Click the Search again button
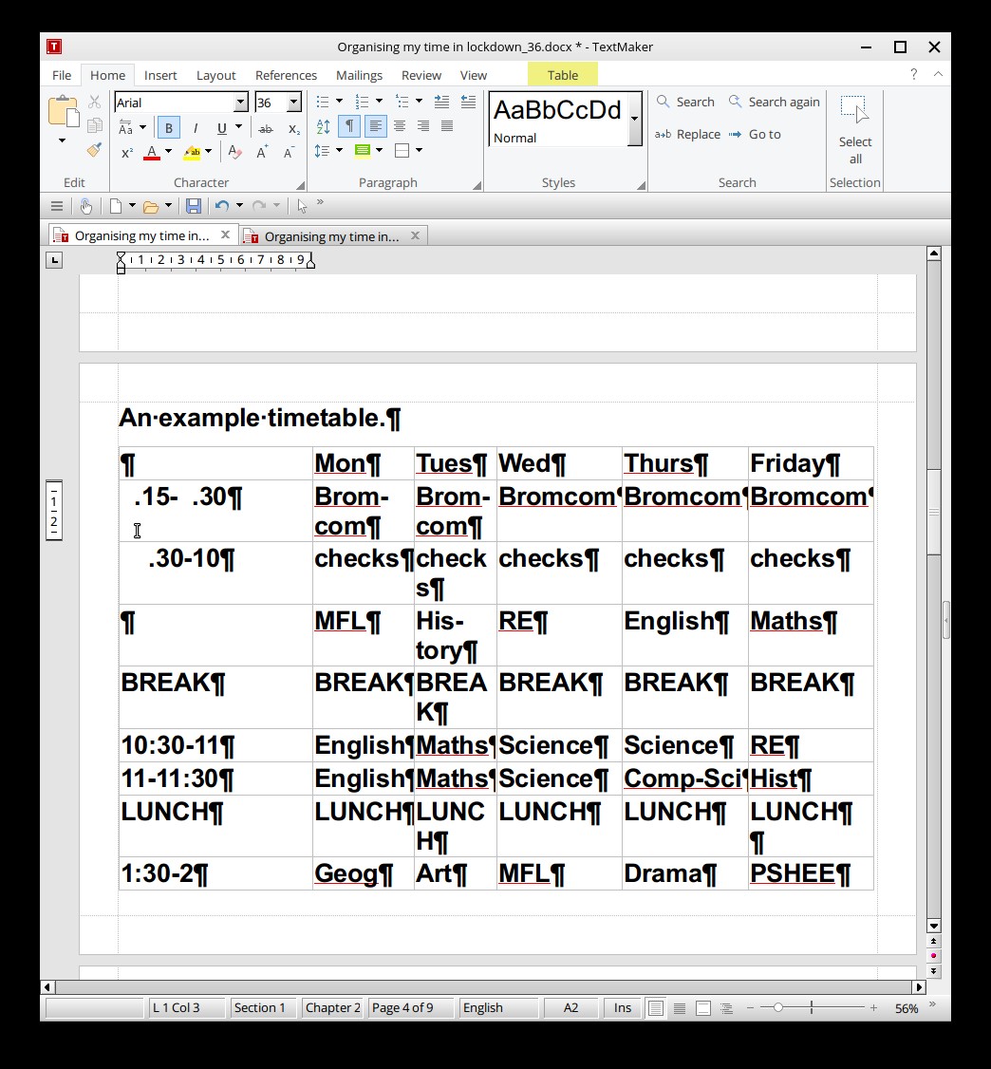The width and height of the screenshot is (991, 1069). pyautogui.click(x=774, y=102)
